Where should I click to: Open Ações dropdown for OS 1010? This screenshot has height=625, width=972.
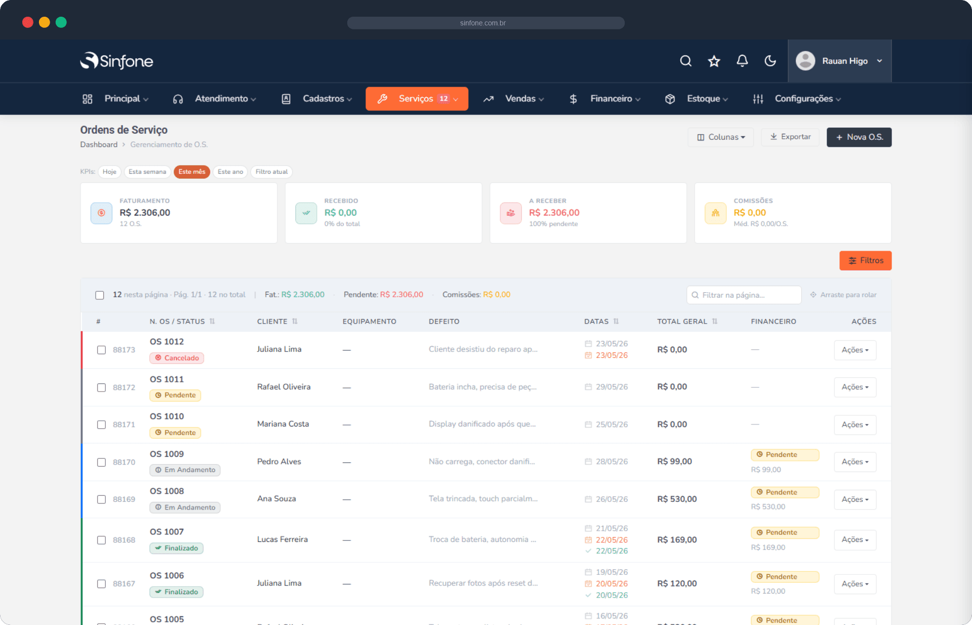click(x=855, y=424)
